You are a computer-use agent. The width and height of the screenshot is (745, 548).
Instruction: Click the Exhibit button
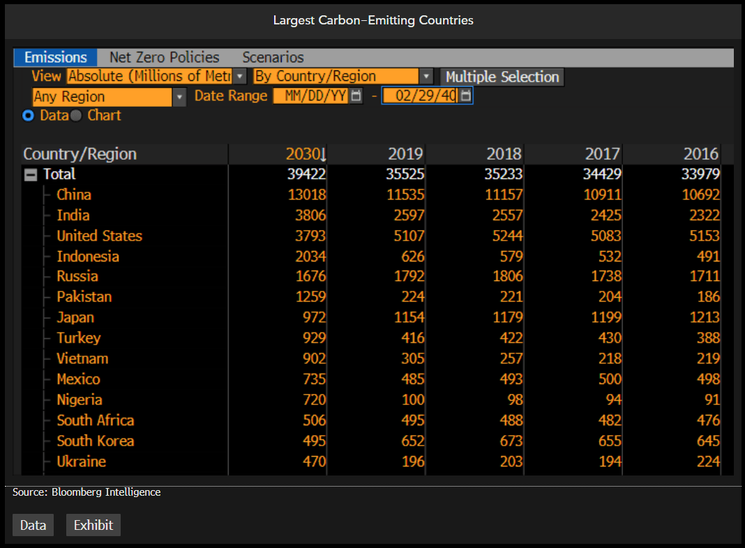(93, 525)
